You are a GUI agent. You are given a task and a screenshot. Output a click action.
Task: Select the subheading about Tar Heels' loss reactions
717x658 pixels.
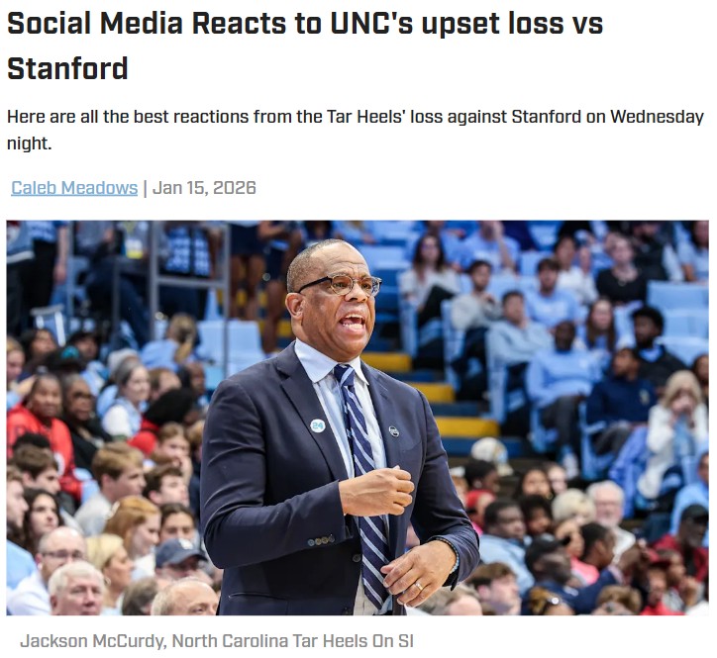pyautogui.click(x=355, y=130)
